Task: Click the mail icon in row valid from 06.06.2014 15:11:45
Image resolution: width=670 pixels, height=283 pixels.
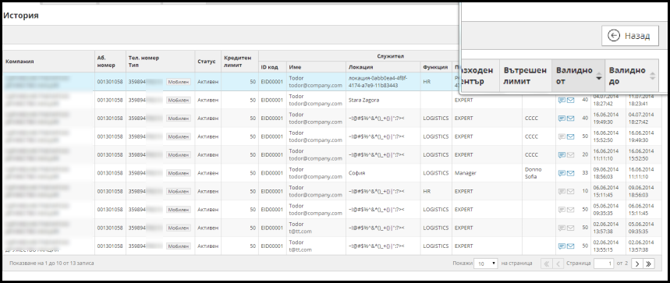Action: coord(570,192)
